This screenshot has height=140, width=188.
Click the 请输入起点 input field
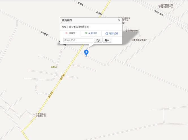[78, 40]
